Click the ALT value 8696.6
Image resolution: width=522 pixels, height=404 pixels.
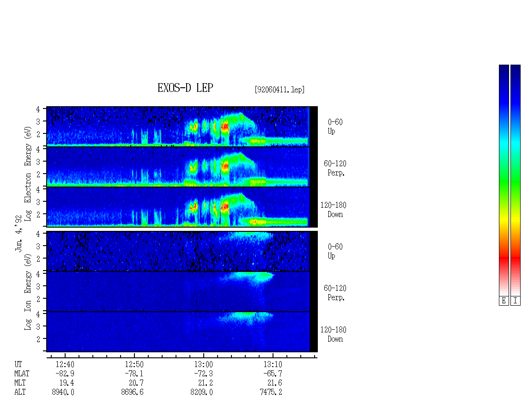click(x=132, y=392)
